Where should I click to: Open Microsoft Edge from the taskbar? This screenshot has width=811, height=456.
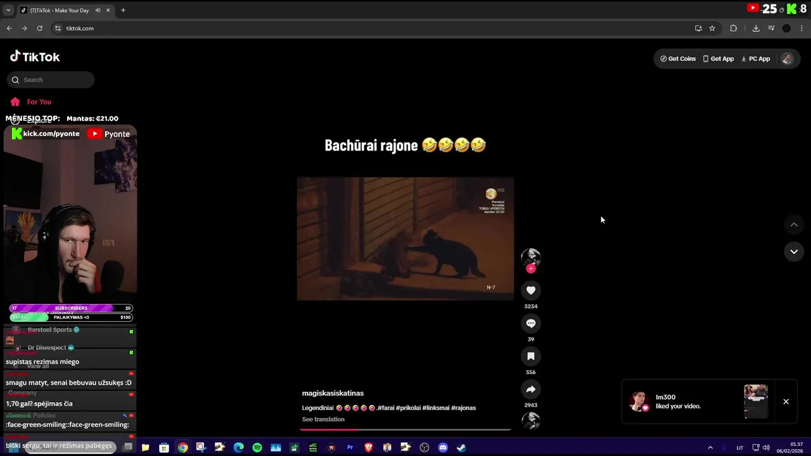pyautogui.click(x=239, y=447)
